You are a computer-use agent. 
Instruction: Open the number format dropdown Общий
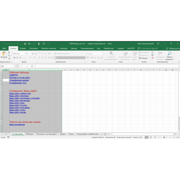pos(102,54)
